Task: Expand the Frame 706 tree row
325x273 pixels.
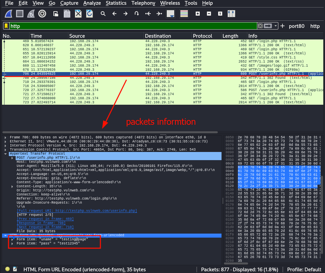Action: pyautogui.click(x=5, y=137)
